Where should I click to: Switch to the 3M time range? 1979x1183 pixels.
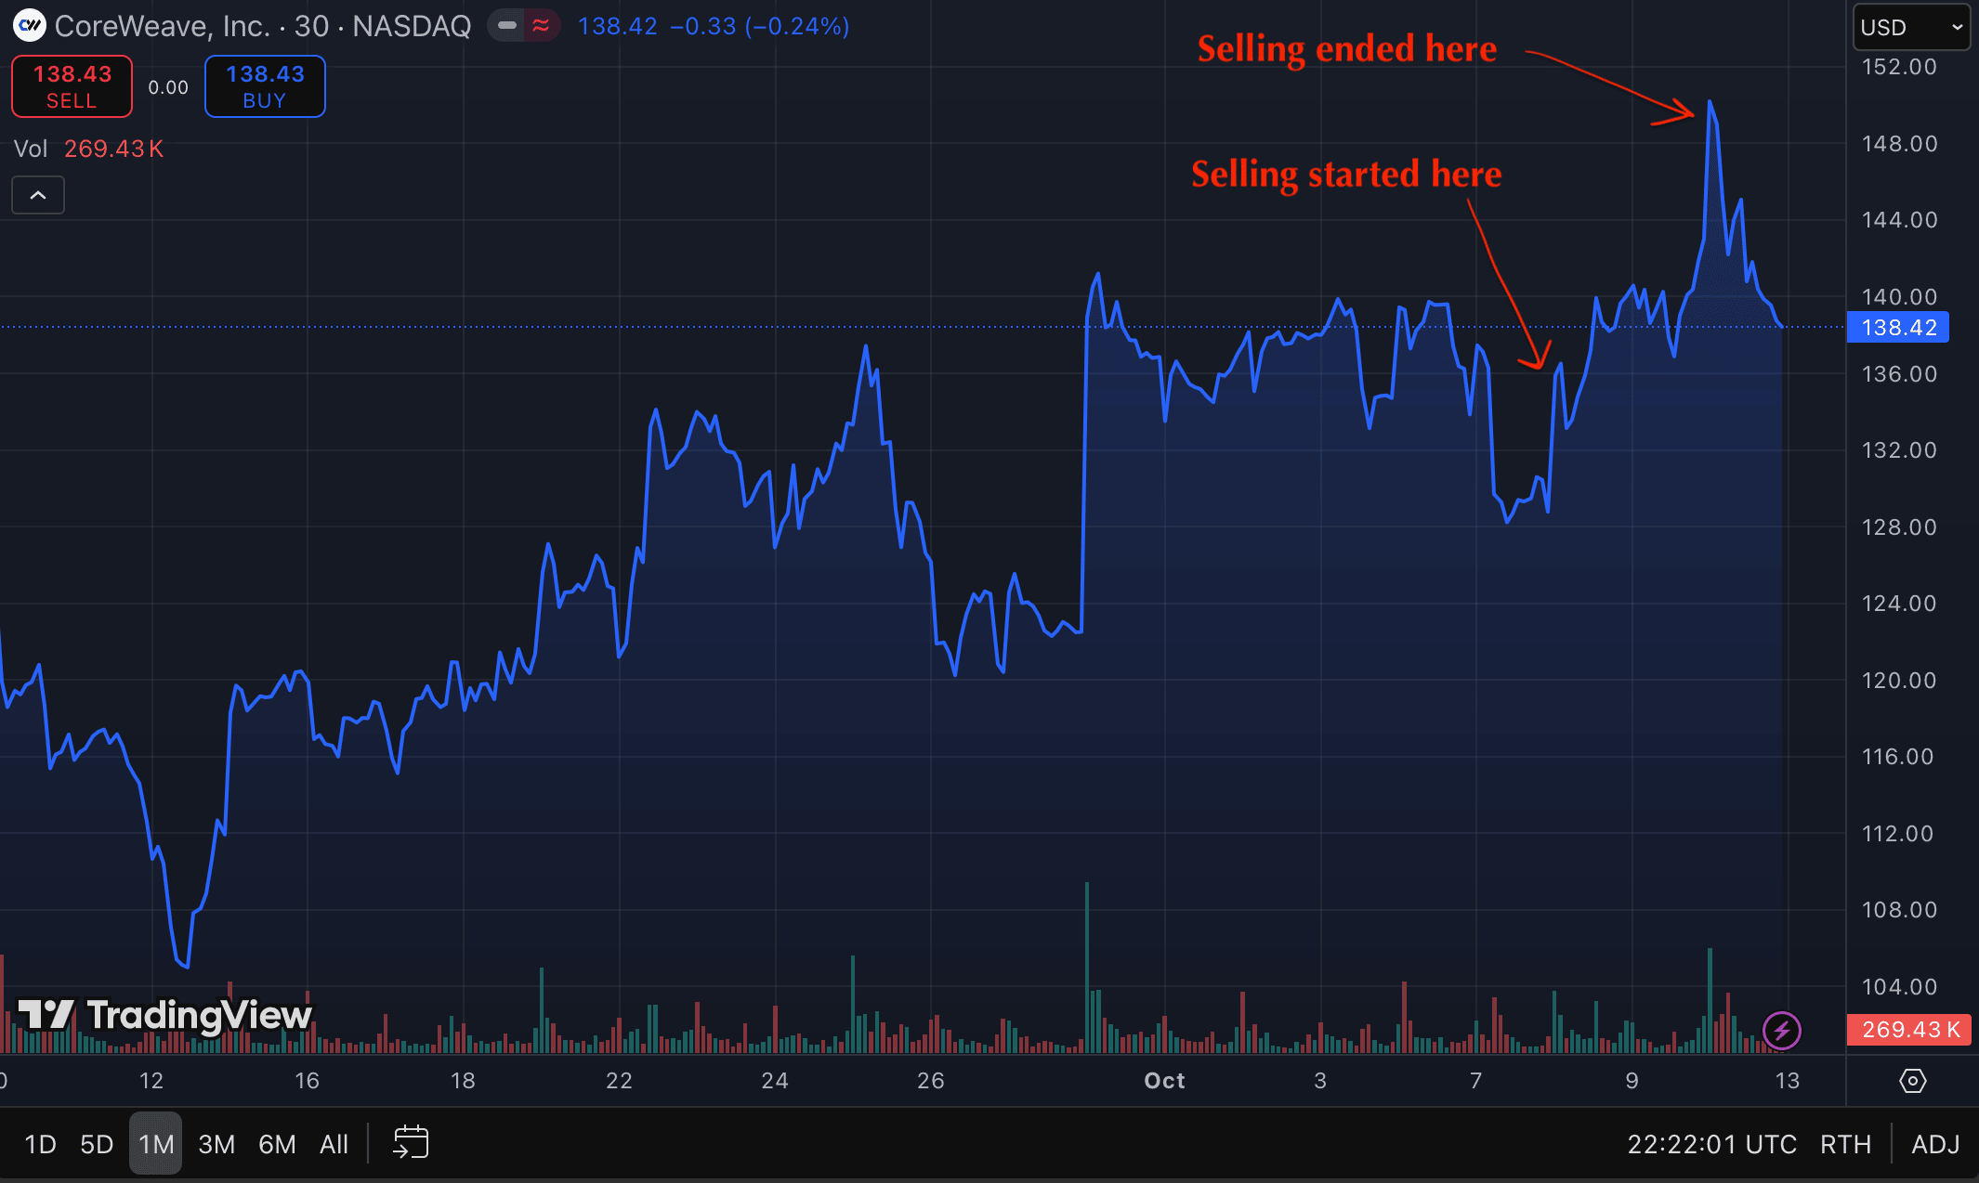pos(216,1144)
